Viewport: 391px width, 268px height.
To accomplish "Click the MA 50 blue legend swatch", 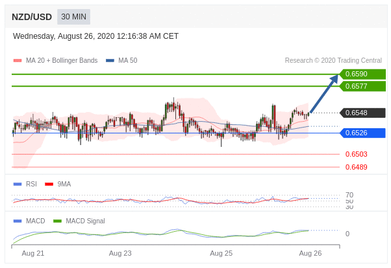I will tap(110, 60).
